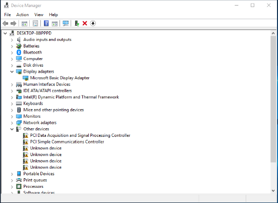Collapse the Other devices category

tap(12, 129)
